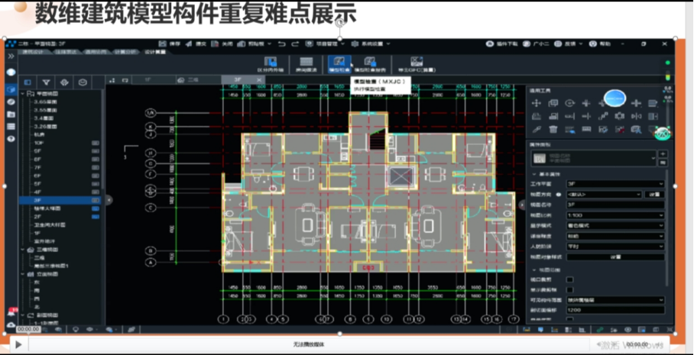
Task: Click the undo arrow in title bar
Action: (283, 44)
